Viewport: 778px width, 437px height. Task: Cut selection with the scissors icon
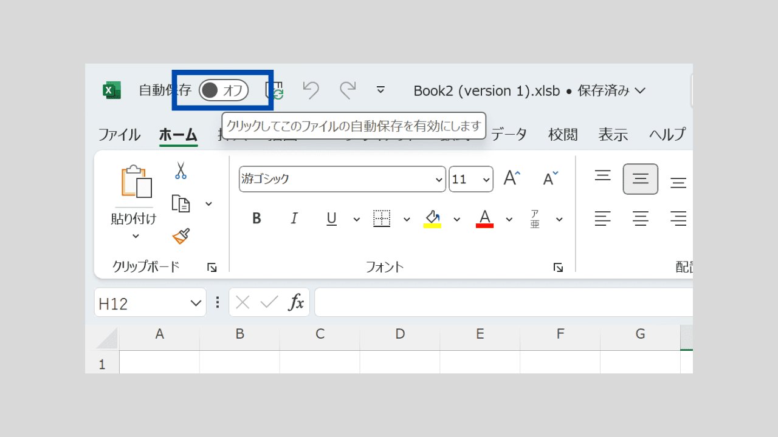pos(181,170)
